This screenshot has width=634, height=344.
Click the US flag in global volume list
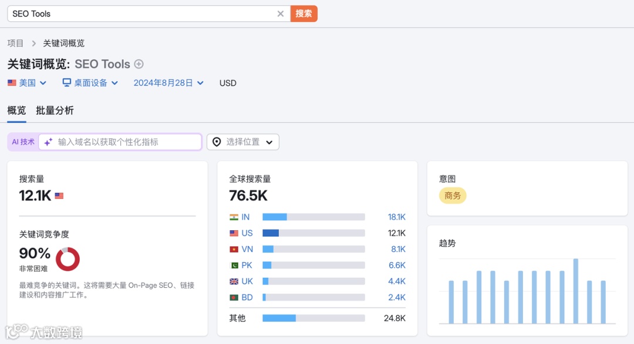click(x=234, y=233)
